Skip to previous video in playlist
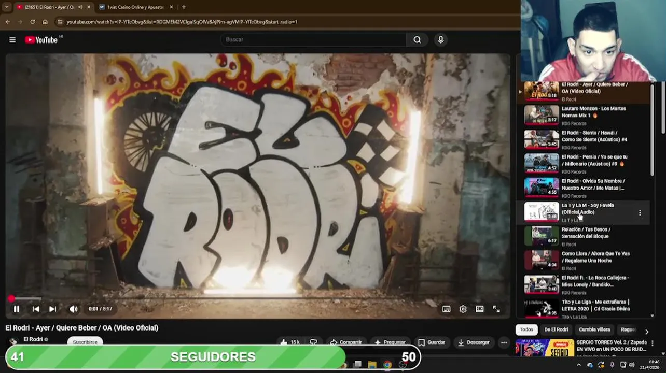Viewport: 666px width, 373px height. point(36,309)
